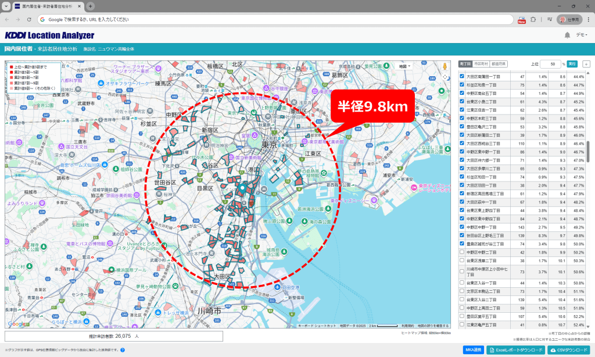Image resolution: width=595 pixels, height=357 pixels.
Task: Check the 文京区本駒込二丁目 checkbox
Action: (462, 291)
